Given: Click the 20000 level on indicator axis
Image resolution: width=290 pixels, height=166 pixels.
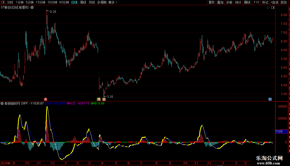Looking at the screenshot, I should click(x=282, y=118).
